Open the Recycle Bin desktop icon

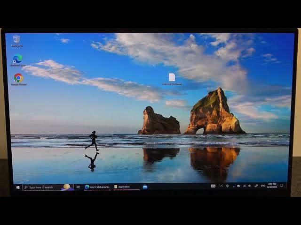[16, 39]
